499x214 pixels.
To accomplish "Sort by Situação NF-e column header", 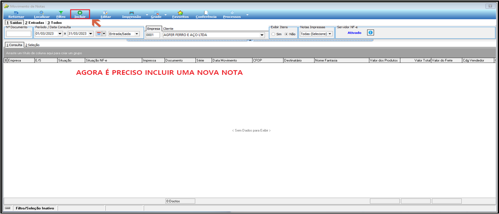I will click(x=113, y=60).
